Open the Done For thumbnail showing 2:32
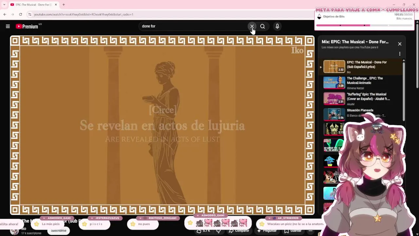Image resolution: width=419 pixels, height=236 pixels. (x=334, y=67)
